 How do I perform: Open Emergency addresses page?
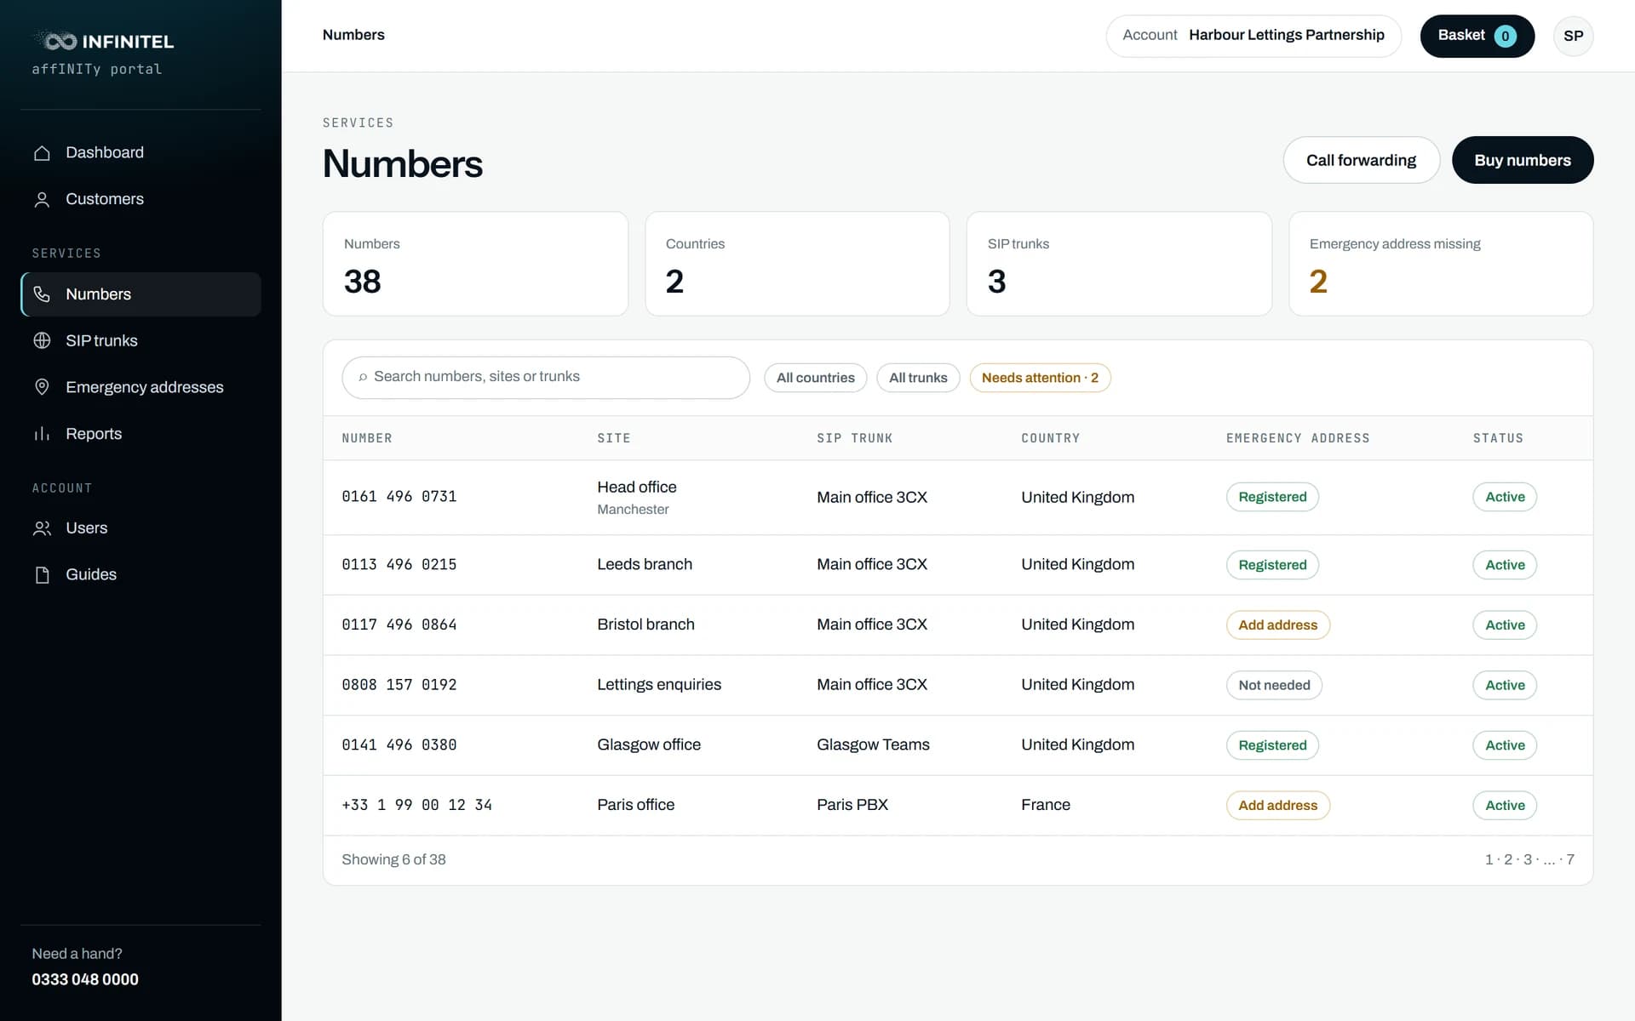[141, 387]
